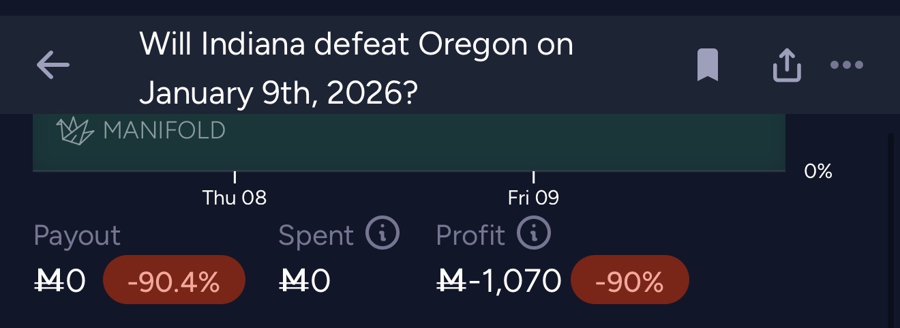Tap the red -90% profit badge

pos(629,280)
